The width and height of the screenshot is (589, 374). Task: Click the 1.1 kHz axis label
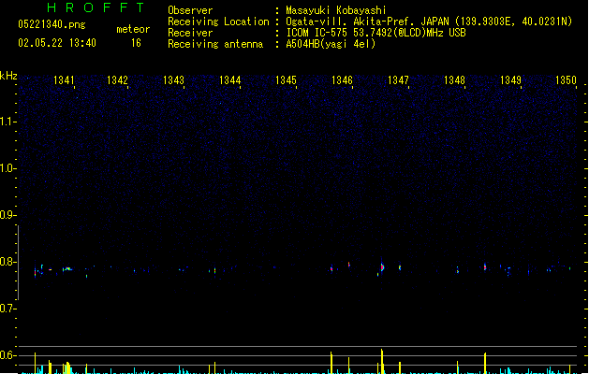7,122
